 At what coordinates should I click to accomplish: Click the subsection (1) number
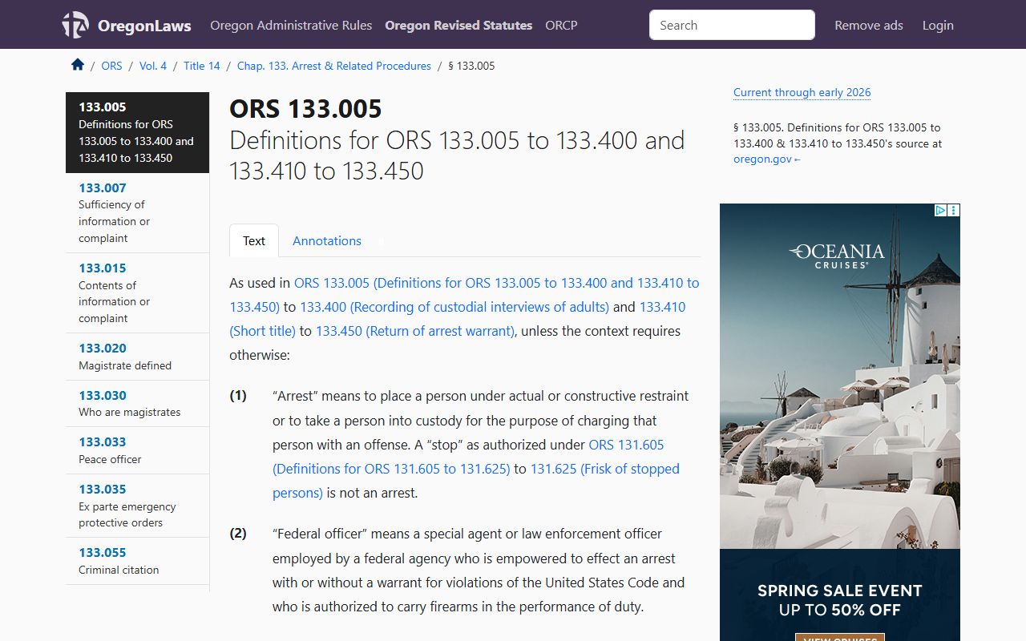click(x=238, y=396)
